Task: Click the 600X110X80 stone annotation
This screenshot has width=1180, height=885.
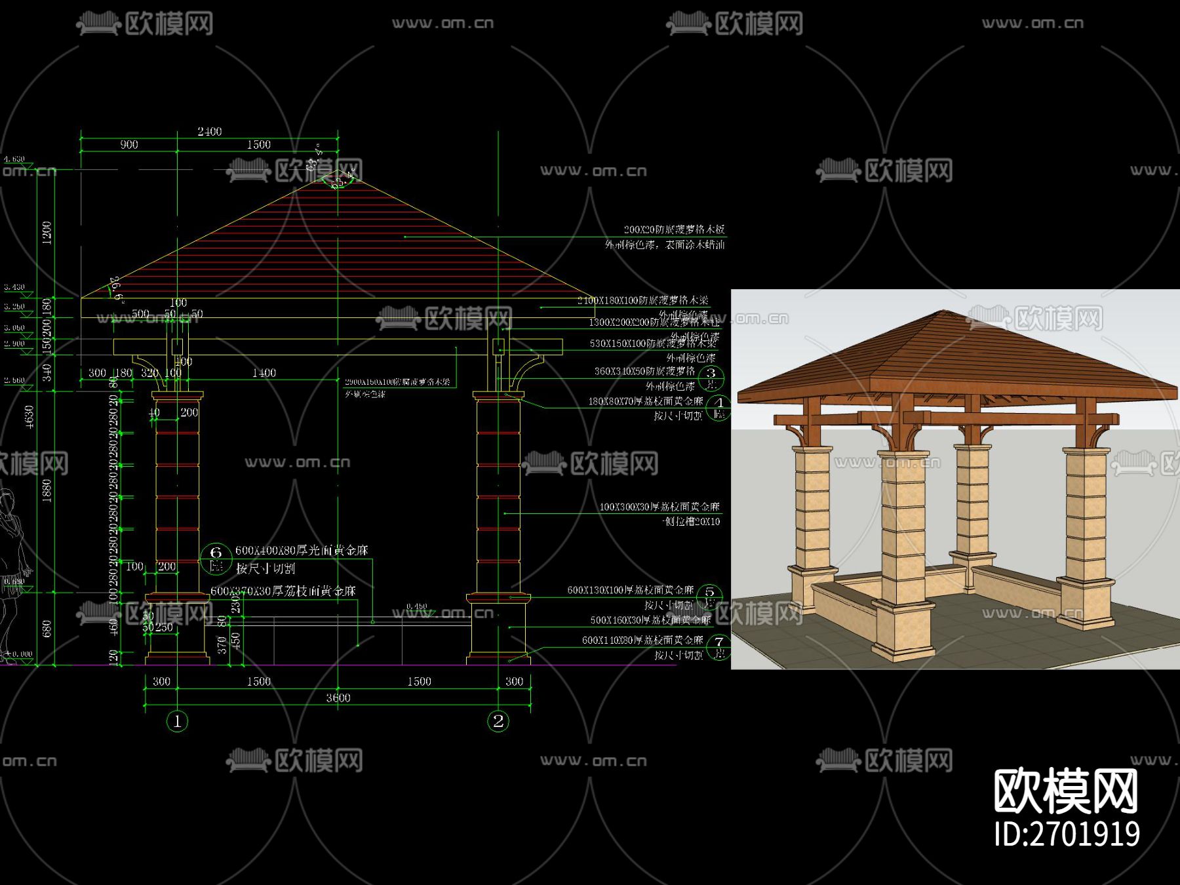Action: click(x=642, y=640)
